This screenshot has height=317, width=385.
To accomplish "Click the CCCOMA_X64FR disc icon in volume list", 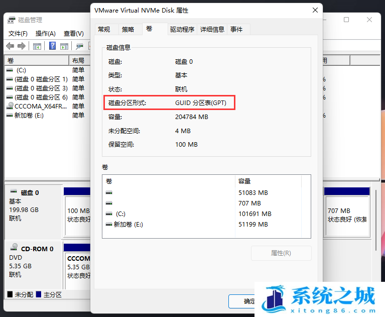I will click(10, 105).
